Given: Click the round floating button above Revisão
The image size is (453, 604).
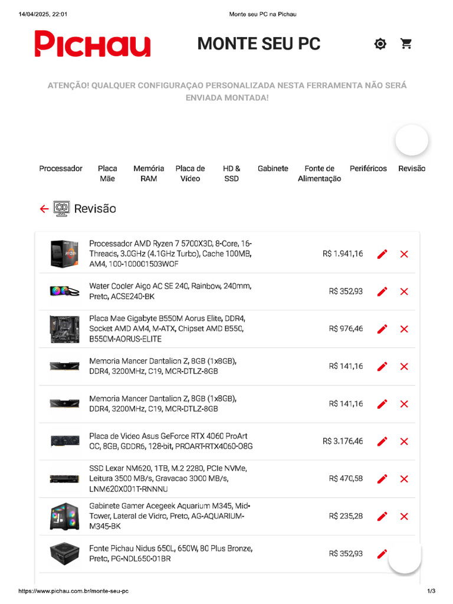Looking at the screenshot, I should [x=412, y=140].
